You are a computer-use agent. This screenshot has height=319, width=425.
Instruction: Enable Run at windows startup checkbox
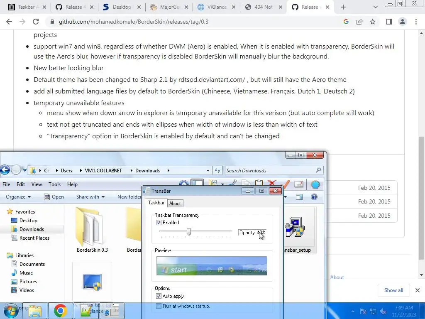point(159,306)
